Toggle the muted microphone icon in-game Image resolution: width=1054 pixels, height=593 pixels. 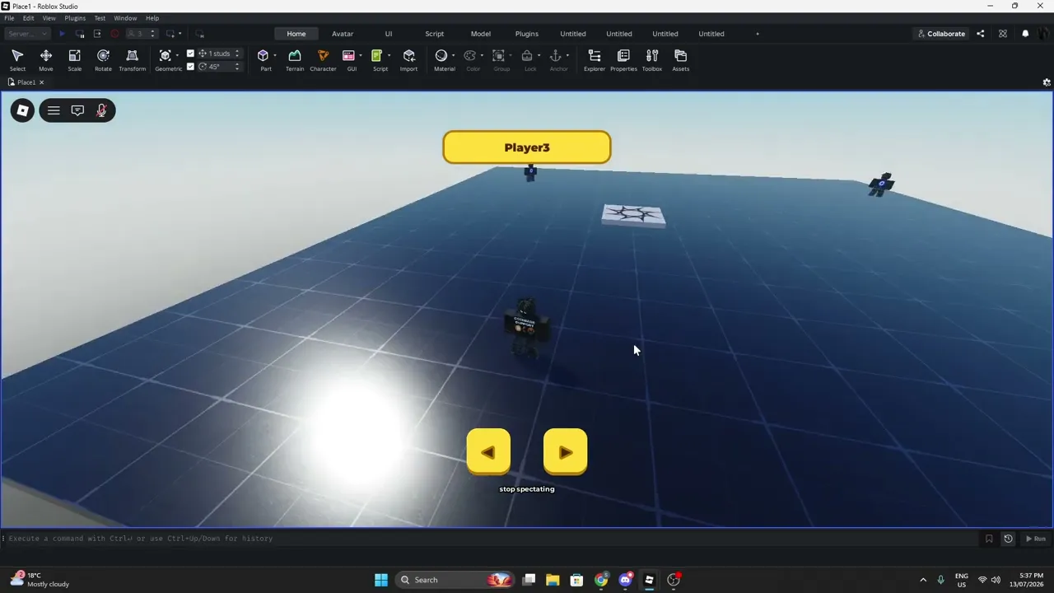[101, 110]
